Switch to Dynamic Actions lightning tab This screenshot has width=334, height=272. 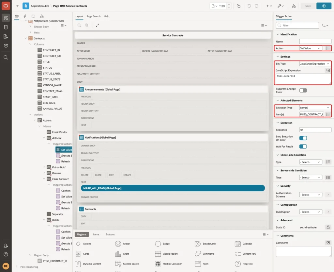[x=25, y=16]
